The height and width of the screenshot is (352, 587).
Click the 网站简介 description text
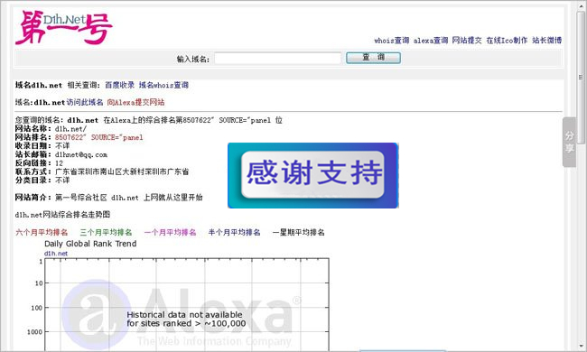pyautogui.click(x=129, y=198)
